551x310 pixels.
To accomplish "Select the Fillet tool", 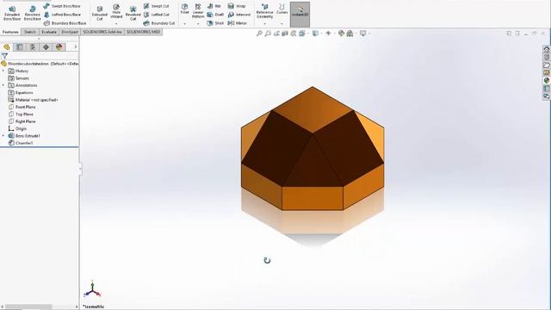I will tap(184, 9).
